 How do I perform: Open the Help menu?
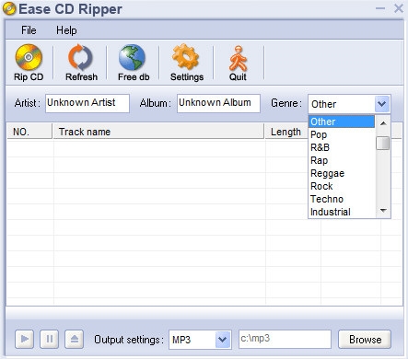tap(66, 30)
